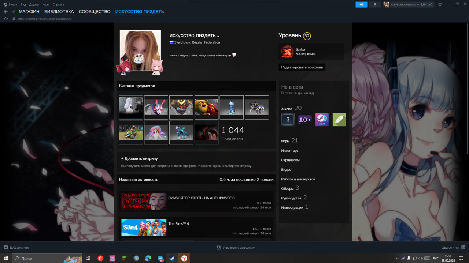Open the Инвентарь link
This screenshot has width=469, height=263.
tap(289, 151)
